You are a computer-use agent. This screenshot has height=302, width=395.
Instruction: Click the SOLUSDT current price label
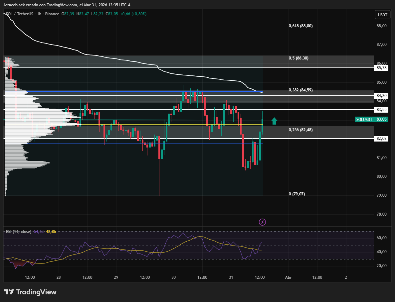(x=372, y=120)
